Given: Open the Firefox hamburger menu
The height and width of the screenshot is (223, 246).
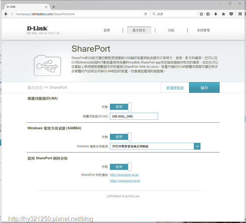Looking at the screenshot, I should pos(240,14).
